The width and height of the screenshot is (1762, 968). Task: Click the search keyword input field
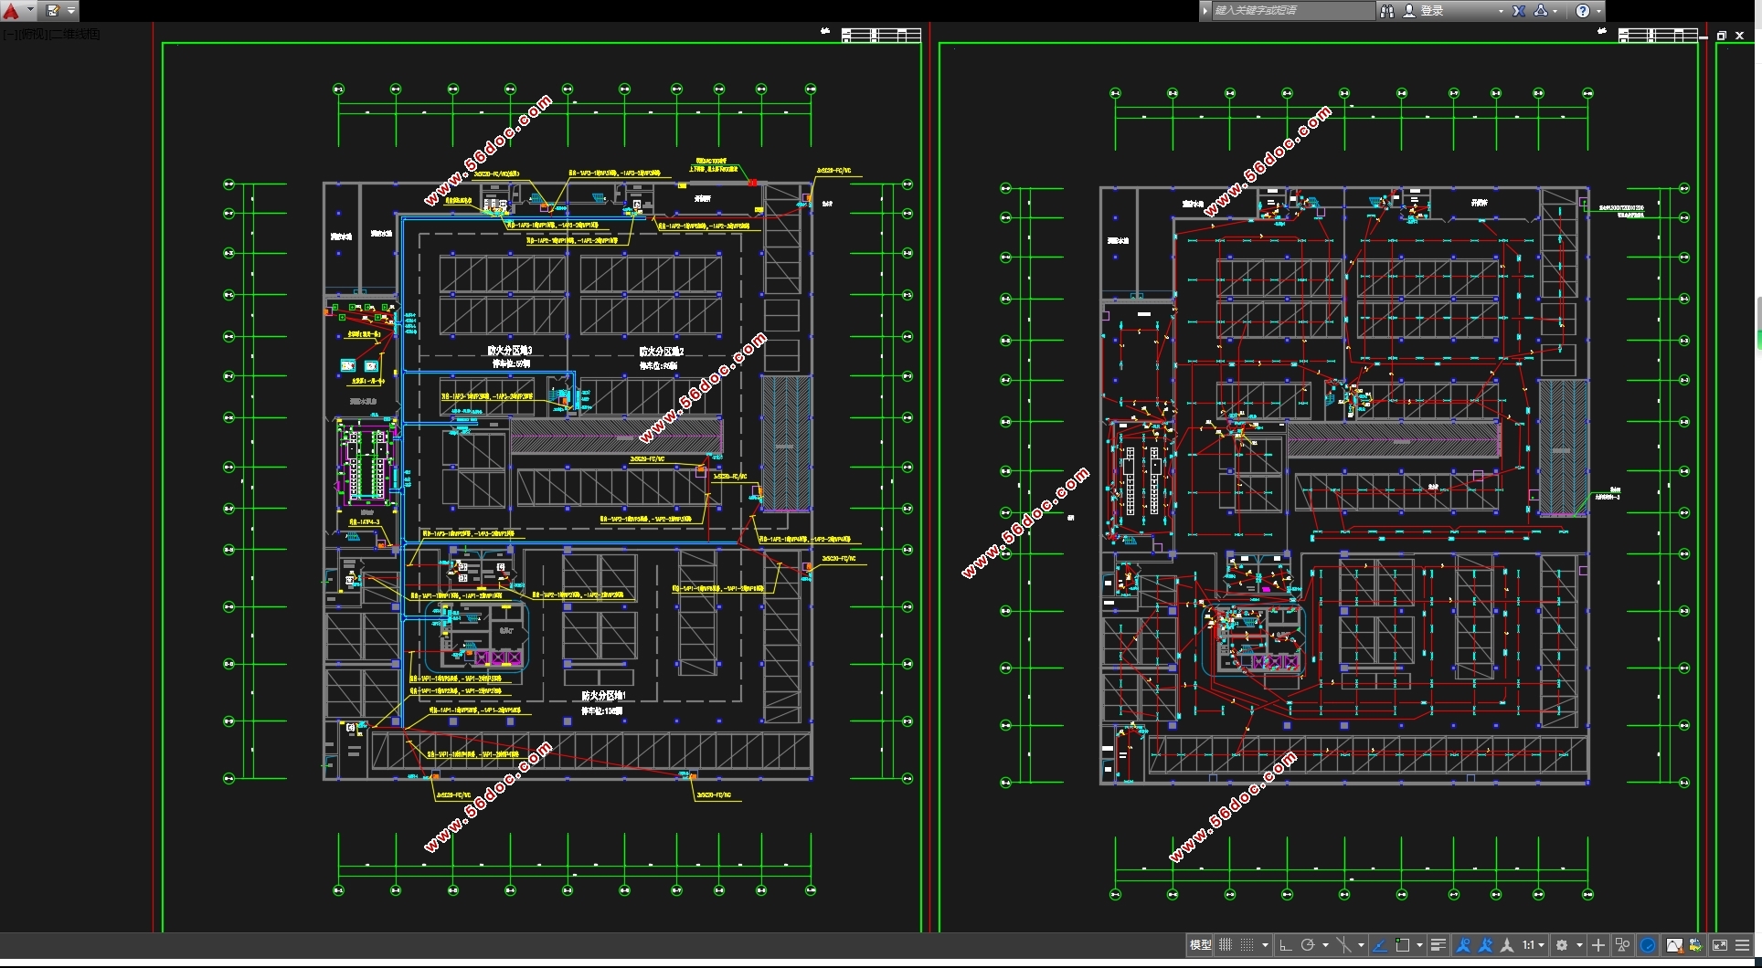pyautogui.click(x=1292, y=10)
